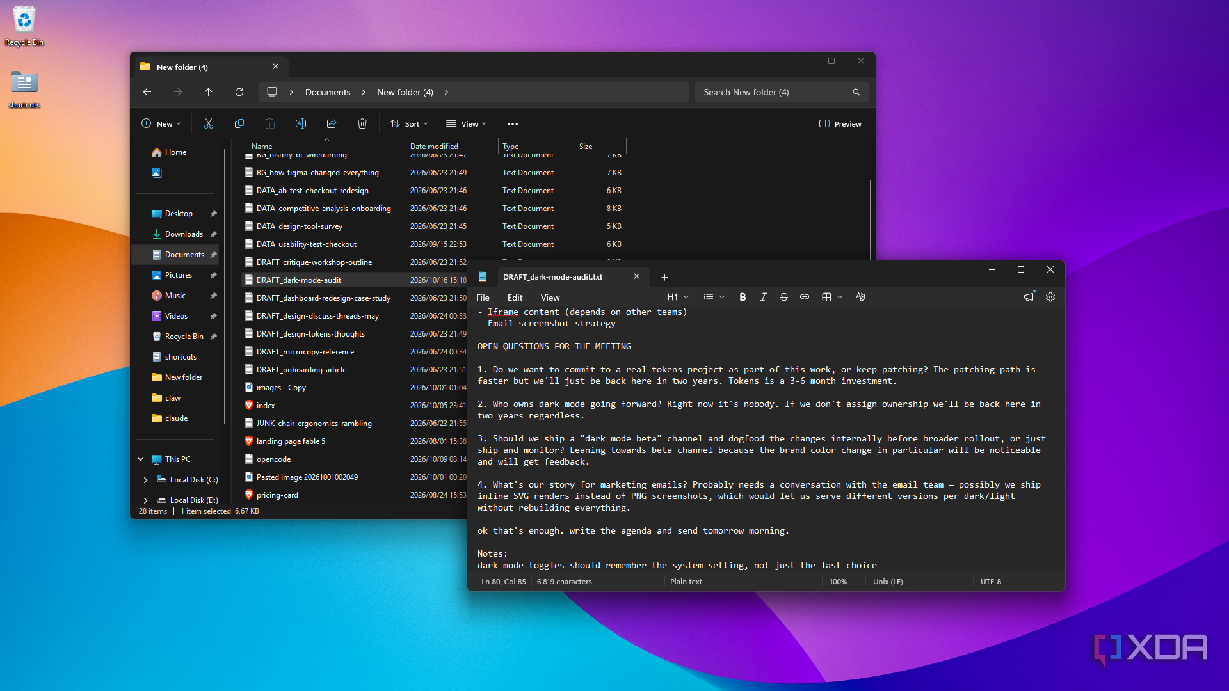Click the Delete trash icon in File Explorer
The image size is (1229, 691).
362,124
